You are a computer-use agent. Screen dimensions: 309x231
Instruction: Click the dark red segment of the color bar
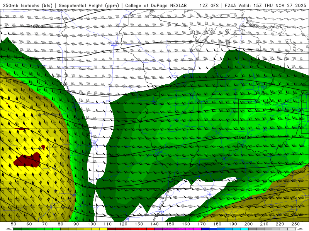111,229
